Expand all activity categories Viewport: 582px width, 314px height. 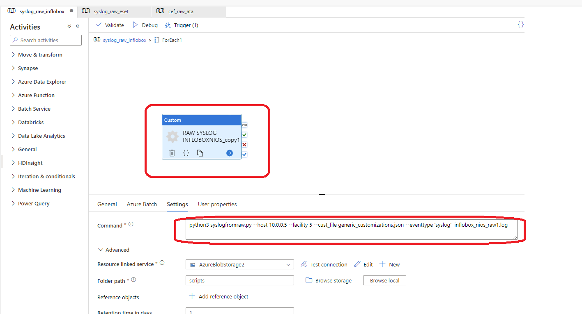point(69,26)
